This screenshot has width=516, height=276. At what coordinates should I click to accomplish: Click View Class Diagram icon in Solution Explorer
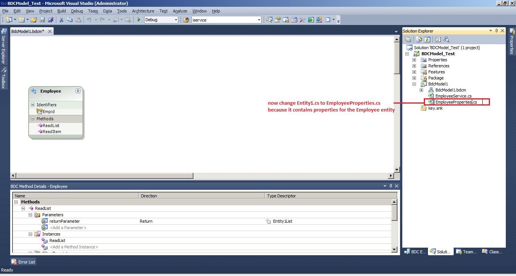pyautogui.click(x=446, y=39)
